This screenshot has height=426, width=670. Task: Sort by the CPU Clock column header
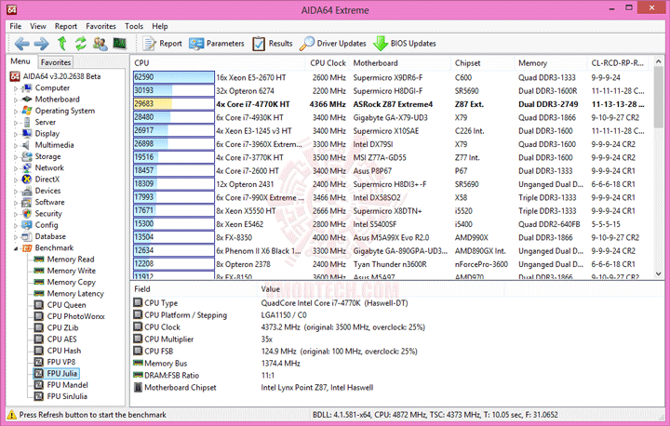pos(328,63)
